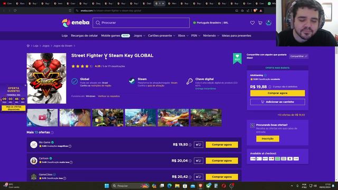This screenshot has width=338, height=190.
Task: Show hidden system tray icons
Action: [x=292, y=186]
